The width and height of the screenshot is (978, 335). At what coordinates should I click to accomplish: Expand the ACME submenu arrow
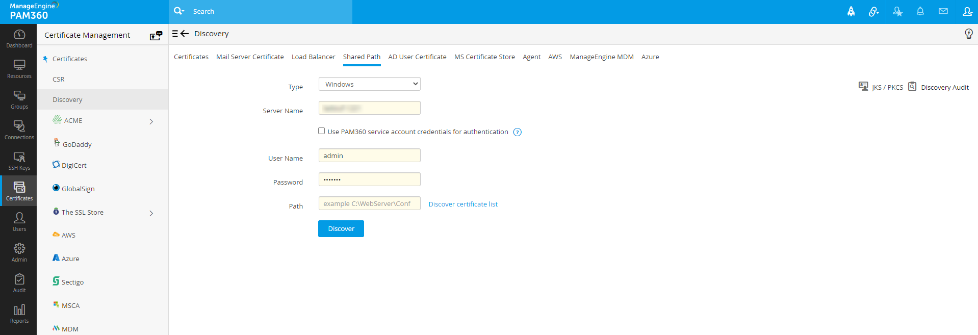coord(151,121)
